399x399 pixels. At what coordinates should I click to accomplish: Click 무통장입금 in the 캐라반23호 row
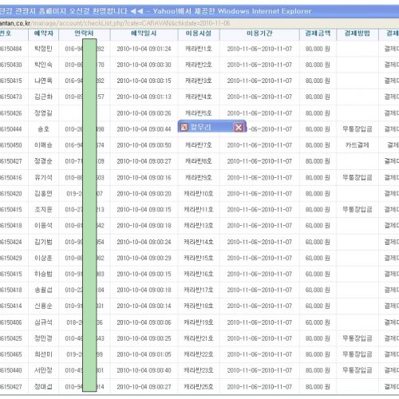pyautogui.click(x=358, y=370)
